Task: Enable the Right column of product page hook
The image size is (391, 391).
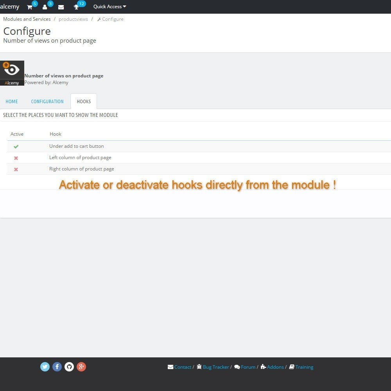Action: (x=16, y=170)
